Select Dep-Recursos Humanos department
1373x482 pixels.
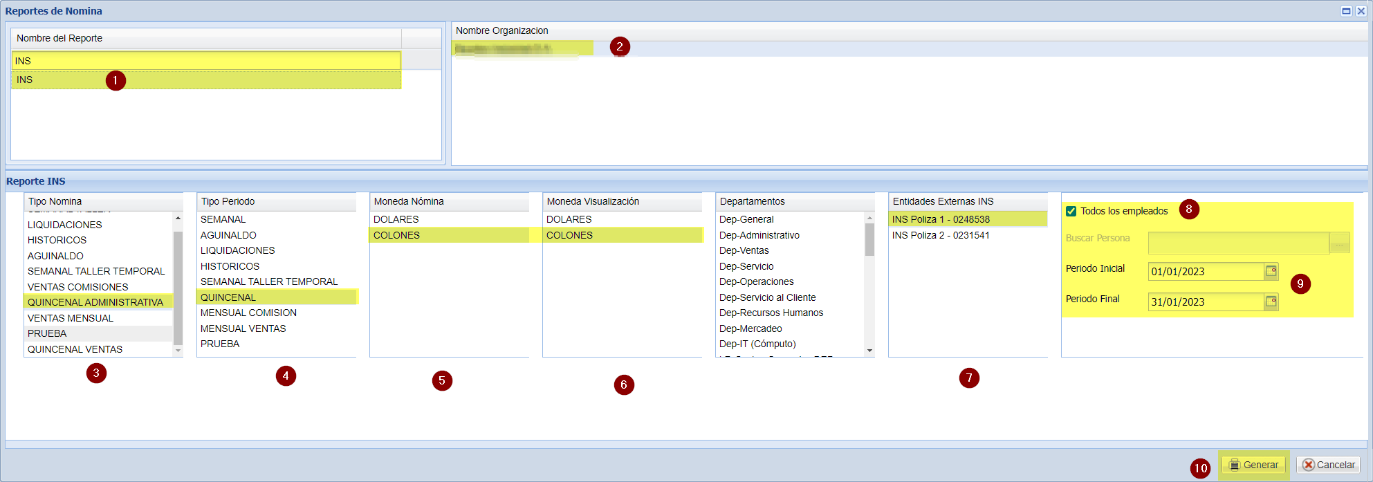[790, 313]
